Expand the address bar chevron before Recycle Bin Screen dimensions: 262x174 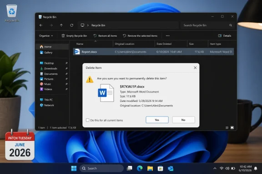tap(88, 25)
